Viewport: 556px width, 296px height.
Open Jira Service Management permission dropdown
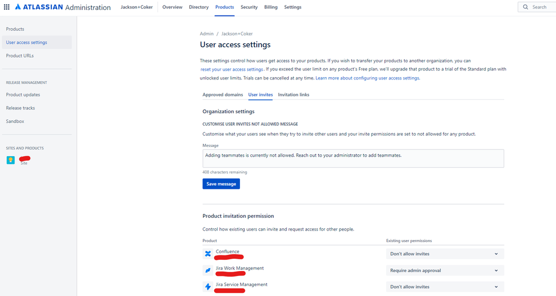pos(445,287)
